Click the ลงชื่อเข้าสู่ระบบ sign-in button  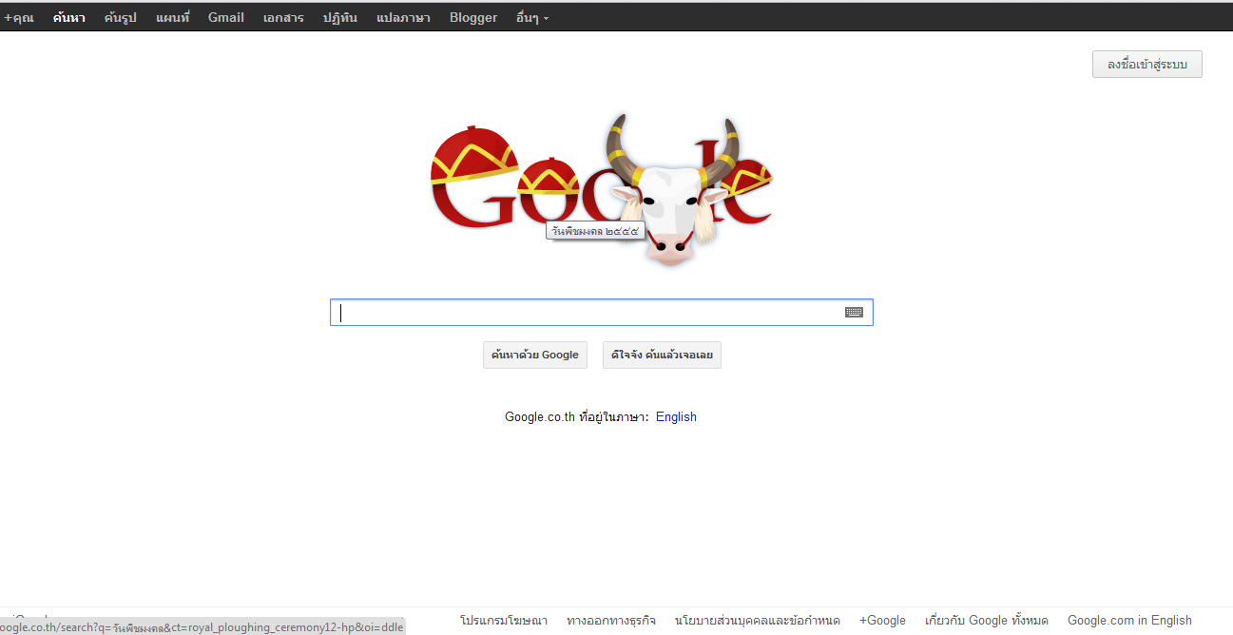pyautogui.click(x=1147, y=65)
